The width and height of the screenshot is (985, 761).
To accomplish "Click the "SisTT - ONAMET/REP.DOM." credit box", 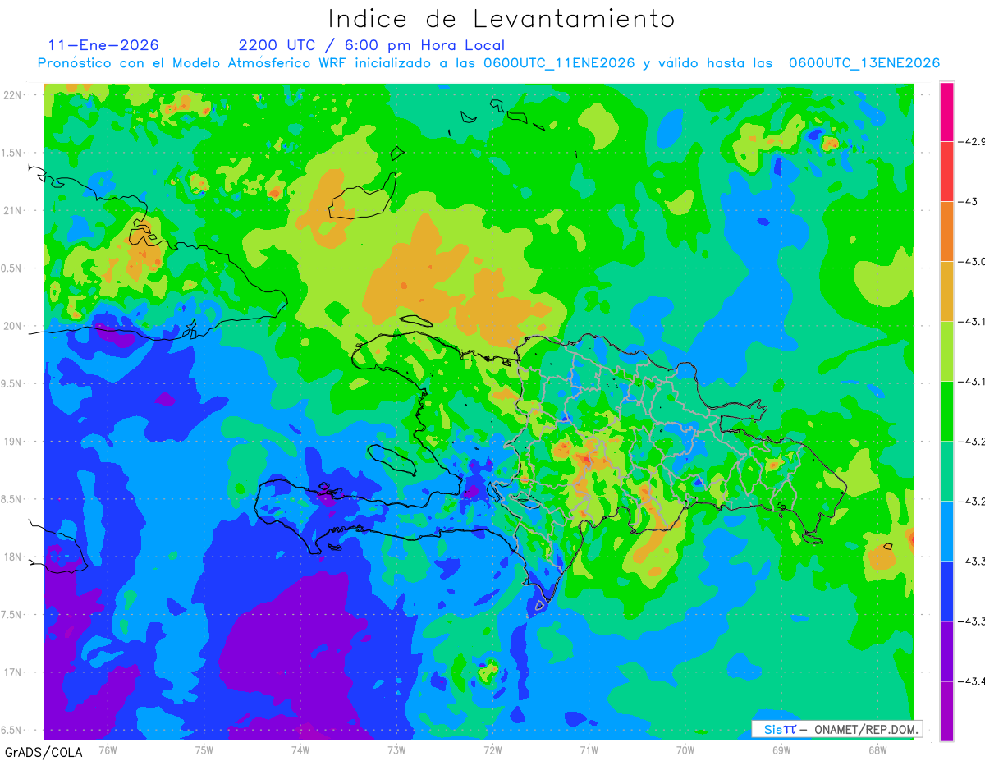I will (x=837, y=729).
